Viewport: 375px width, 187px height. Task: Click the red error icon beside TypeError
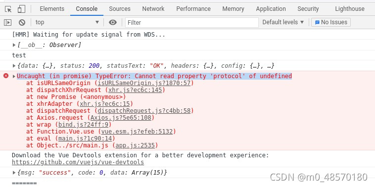tap(6, 76)
